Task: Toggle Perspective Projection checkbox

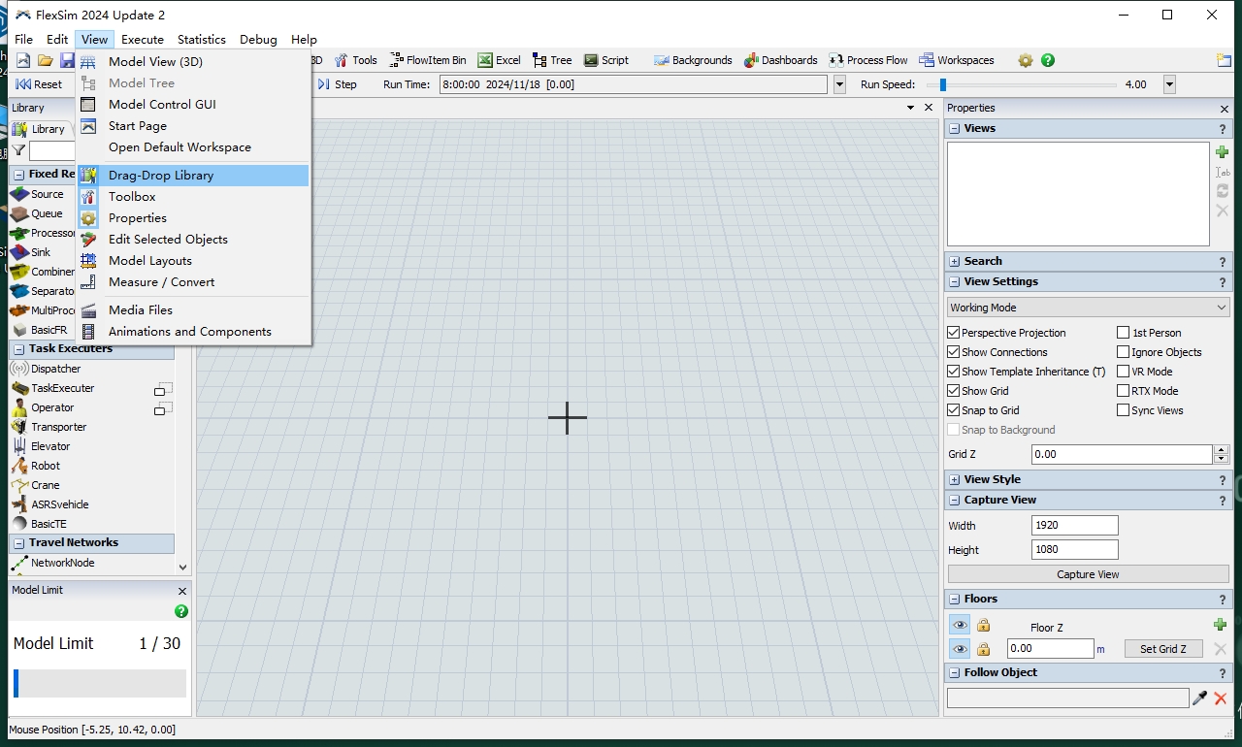Action: click(x=954, y=333)
